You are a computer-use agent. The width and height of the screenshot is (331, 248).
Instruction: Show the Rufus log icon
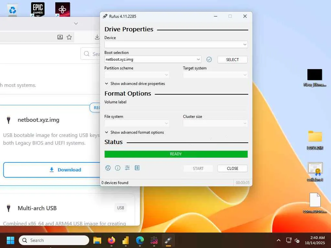click(137, 168)
